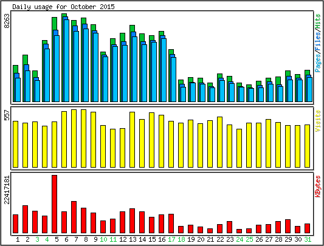Select the yellow Visits bar for day 22

coord(219,142)
